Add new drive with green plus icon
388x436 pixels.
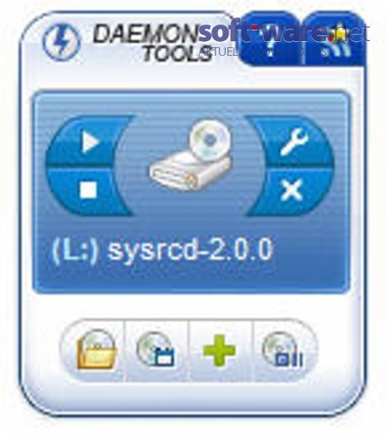[x=219, y=350]
